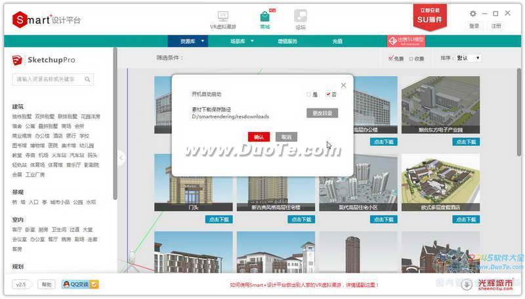The width and height of the screenshot is (525, 299).
Task: Click the 立即安装 SU插件 red banner
Action: click(x=430, y=17)
